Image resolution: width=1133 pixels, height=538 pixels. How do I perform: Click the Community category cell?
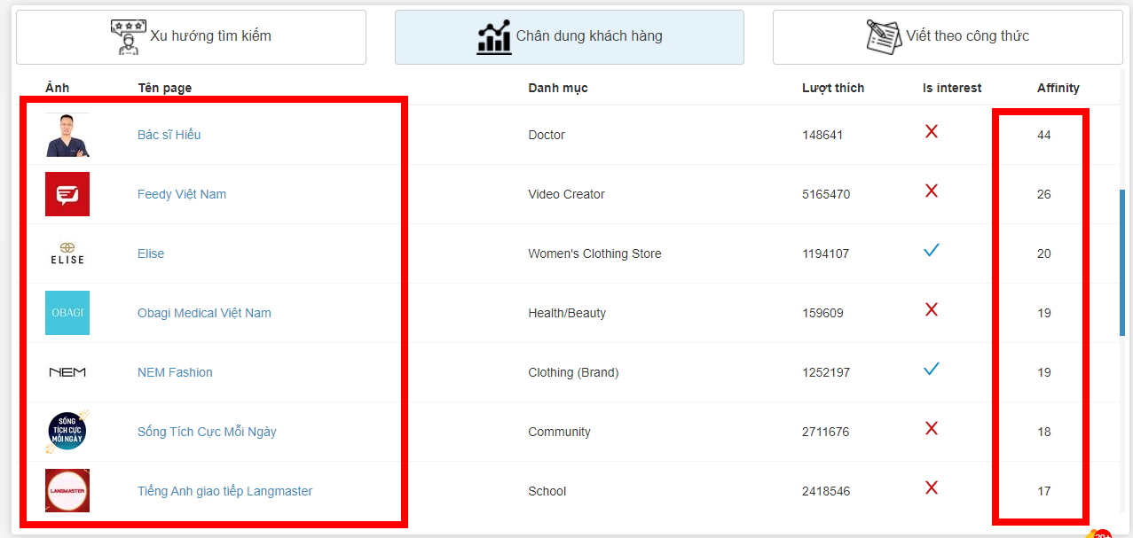click(559, 432)
